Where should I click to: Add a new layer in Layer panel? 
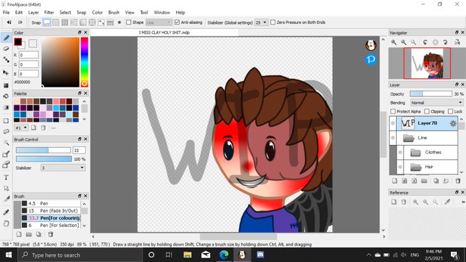coord(395,181)
